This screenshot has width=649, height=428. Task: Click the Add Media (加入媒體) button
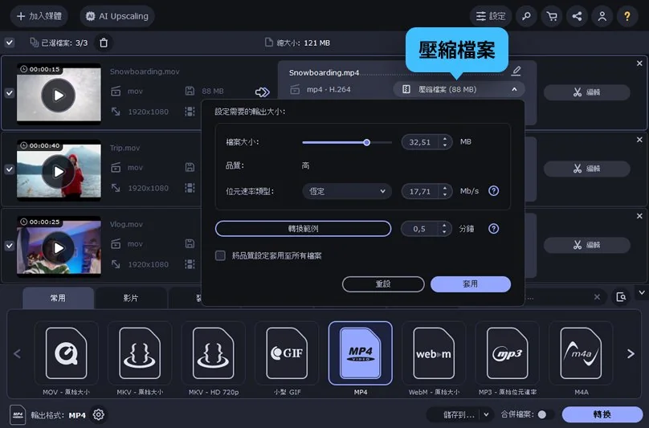[x=39, y=16]
